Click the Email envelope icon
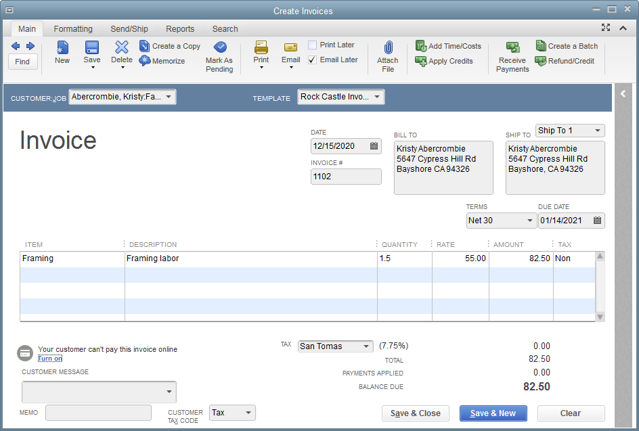This screenshot has width=639, height=431. coord(290,47)
